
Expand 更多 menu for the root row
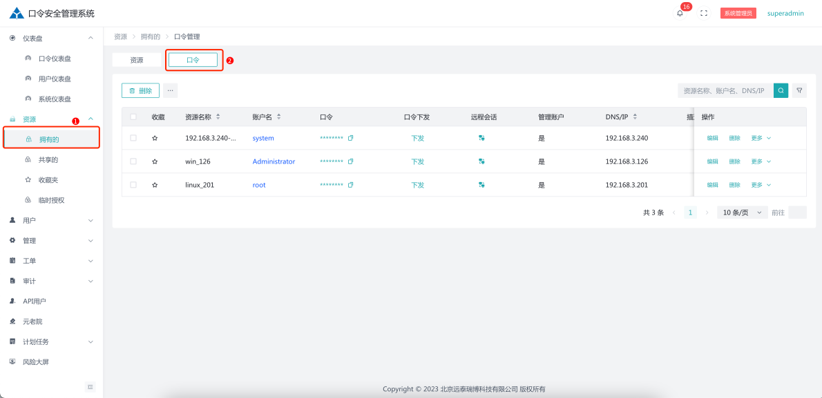[x=761, y=185]
